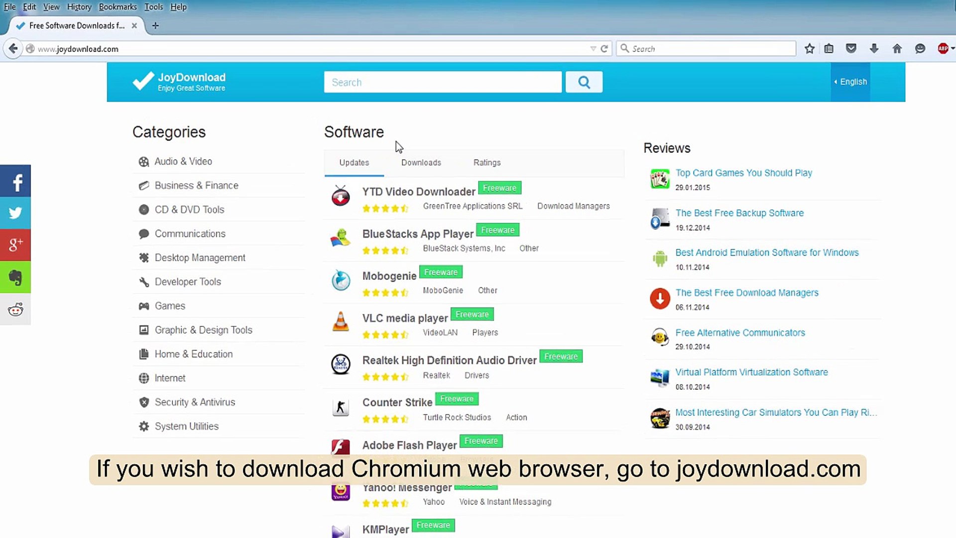Click the search magnifier button
The height and width of the screenshot is (538, 956).
584,82
